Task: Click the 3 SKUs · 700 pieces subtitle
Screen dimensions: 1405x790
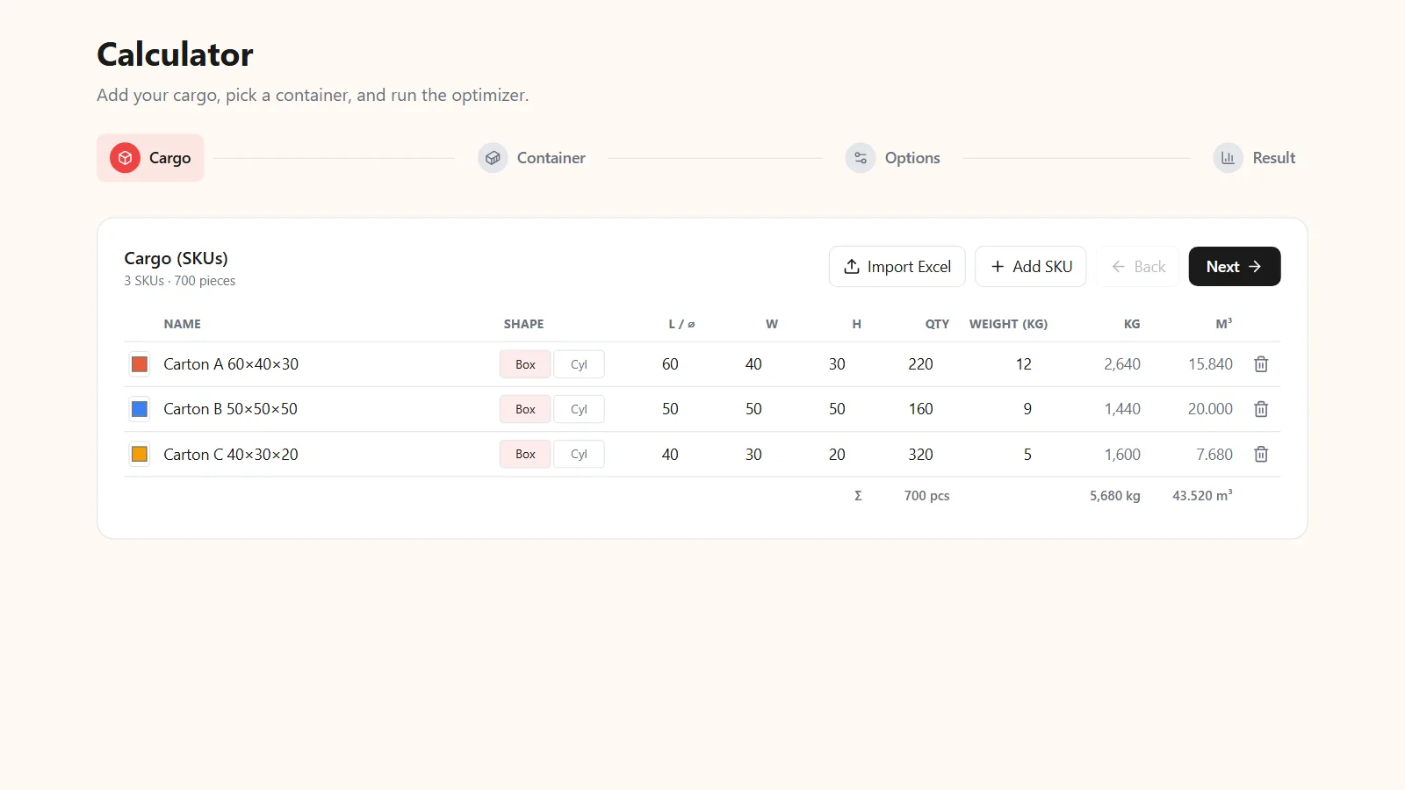Action: [x=180, y=281]
